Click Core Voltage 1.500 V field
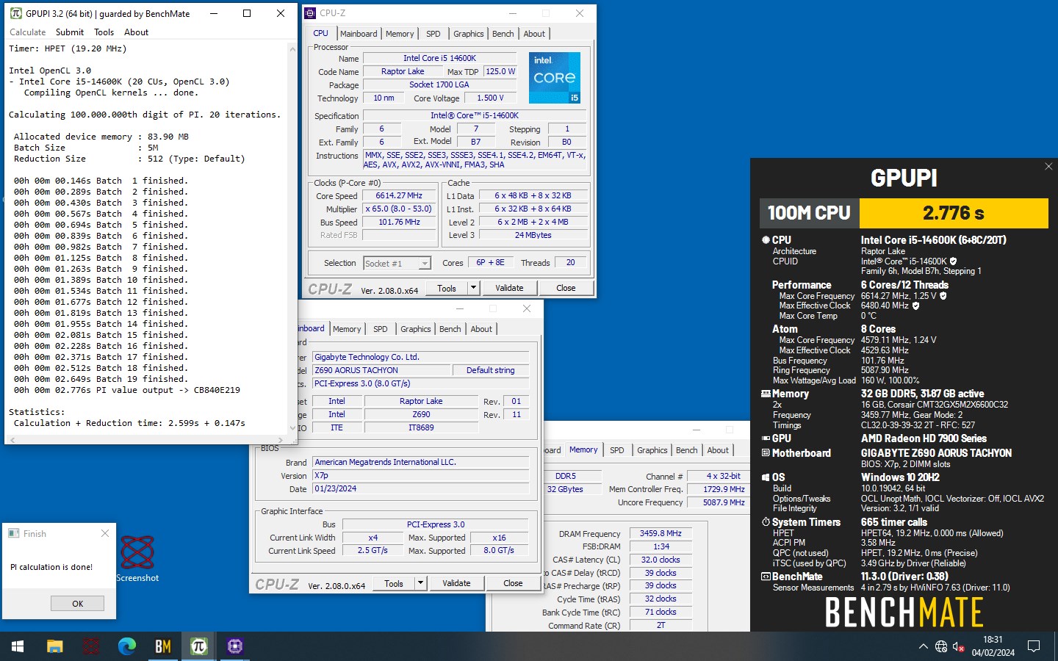The width and height of the screenshot is (1058, 661). click(x=491, y=98)
